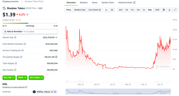Click external link icon on Live Chart
179x96 pixels.
[x=100, y=10]
